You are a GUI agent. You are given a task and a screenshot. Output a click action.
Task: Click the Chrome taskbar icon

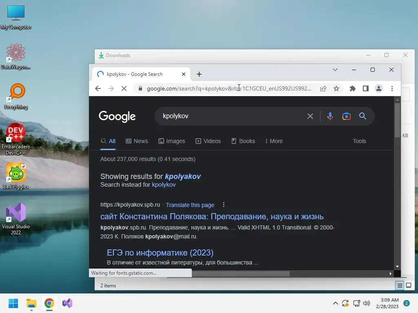coord(49,303)
